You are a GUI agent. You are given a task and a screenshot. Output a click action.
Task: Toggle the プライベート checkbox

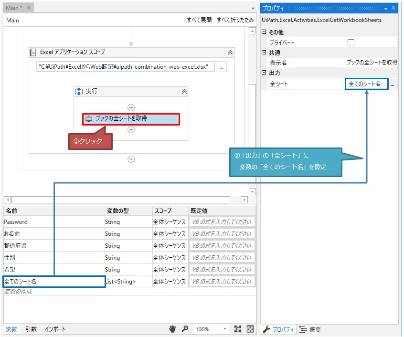[351, 42]
